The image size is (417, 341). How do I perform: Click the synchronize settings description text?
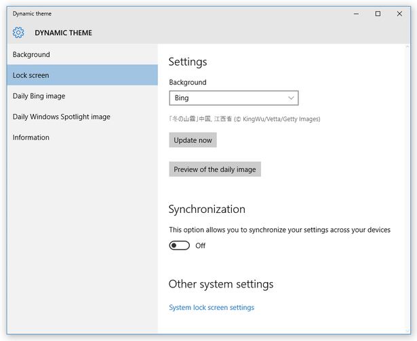[x=280, y=230]
